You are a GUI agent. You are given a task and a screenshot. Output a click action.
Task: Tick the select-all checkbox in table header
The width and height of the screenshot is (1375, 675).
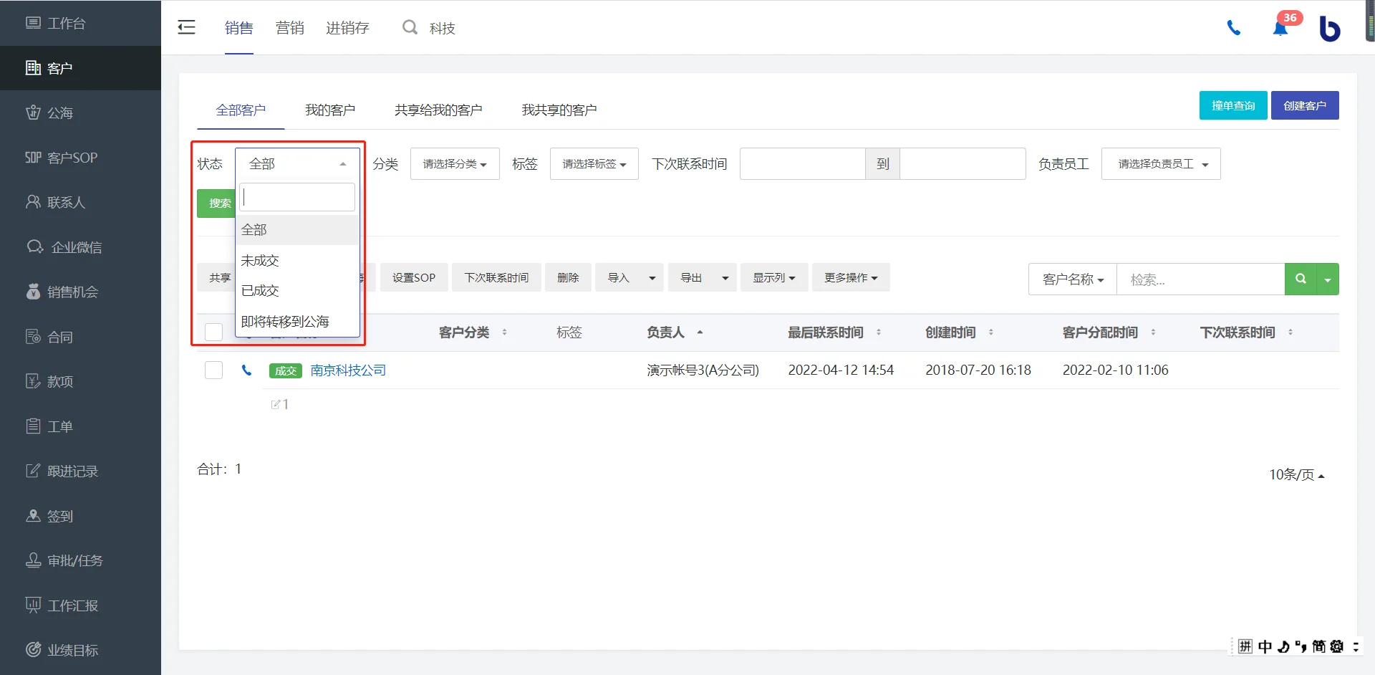213,332
